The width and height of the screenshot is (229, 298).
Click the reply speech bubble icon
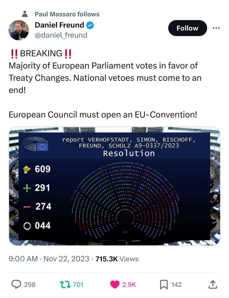16,284
